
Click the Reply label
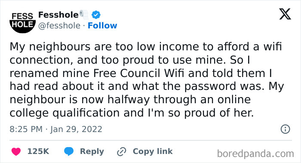click(x=92, y=151)
